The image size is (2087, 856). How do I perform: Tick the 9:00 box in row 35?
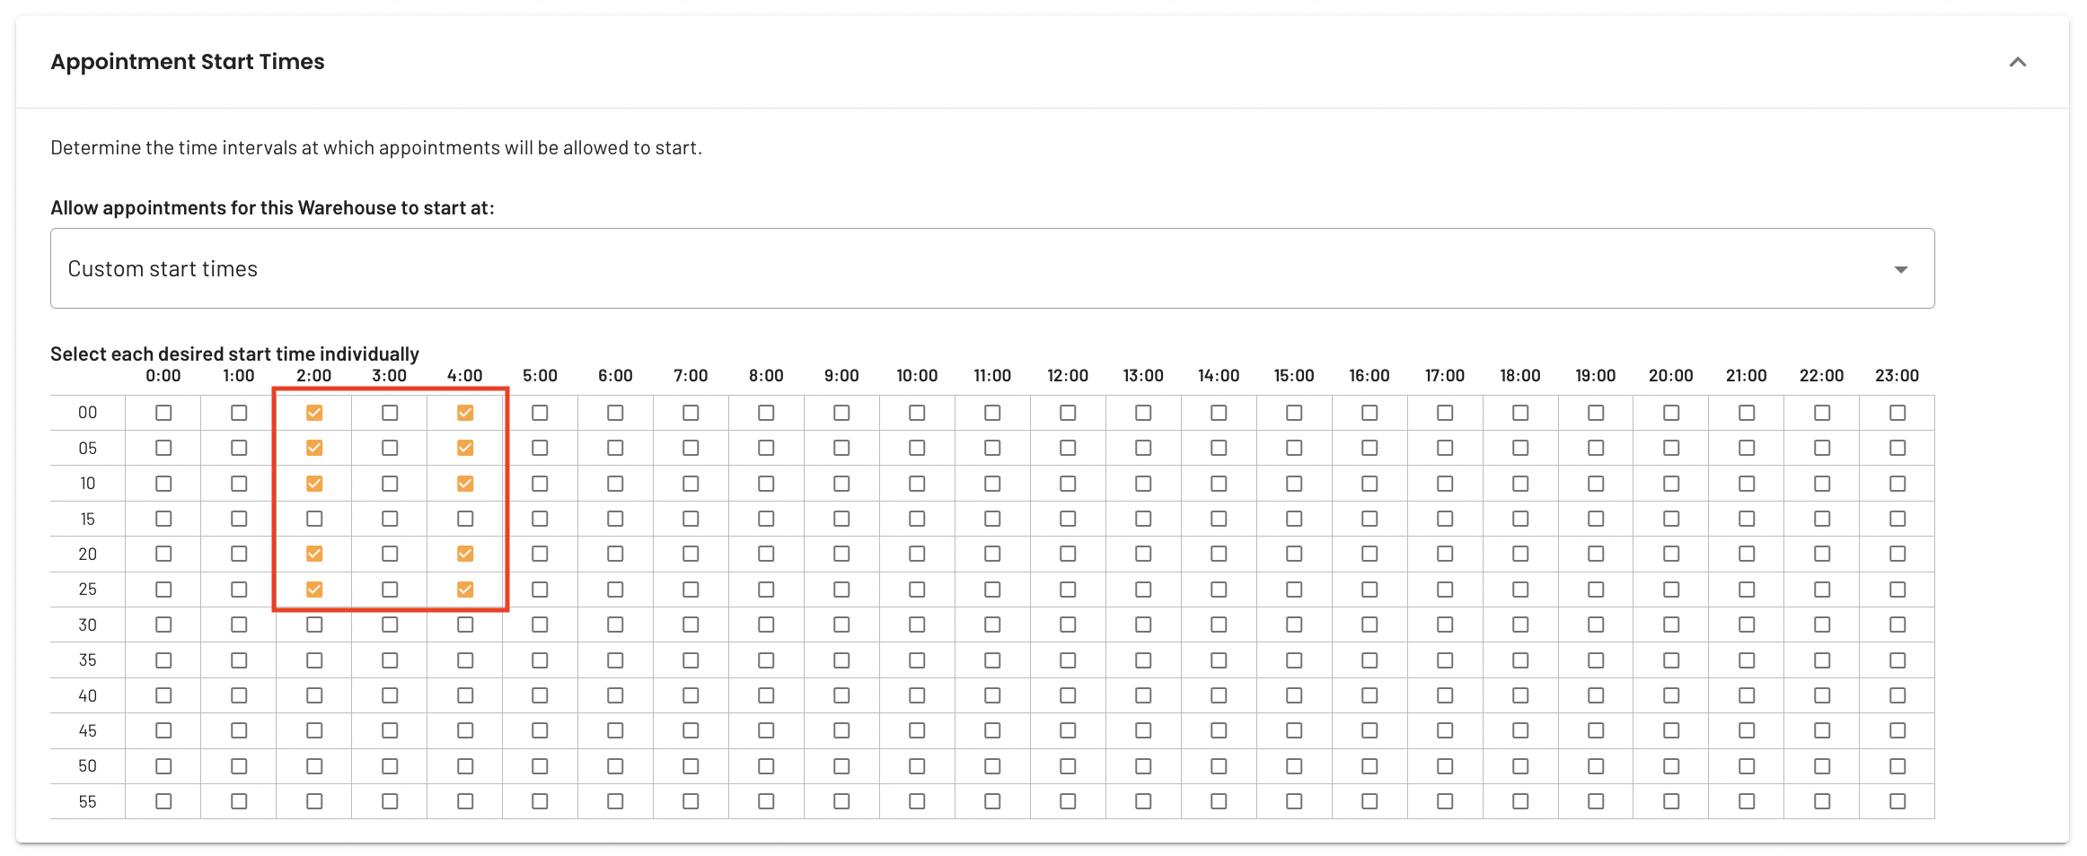[x=841, y=660]
